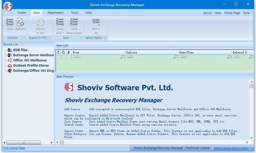
Task: Click the attachment paperclip column header
Action: click(69, 52)
